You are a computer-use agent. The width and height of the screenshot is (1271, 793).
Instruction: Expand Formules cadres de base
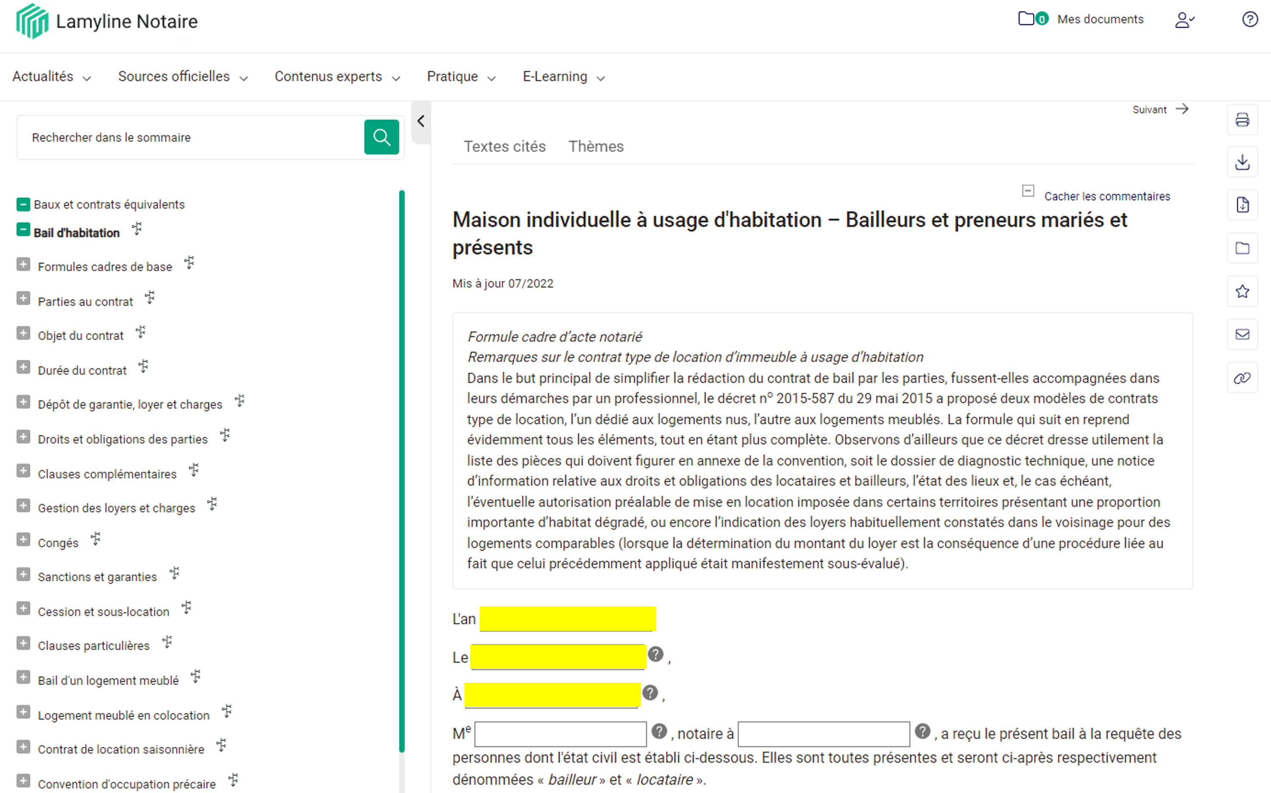(x=23, y=264)
